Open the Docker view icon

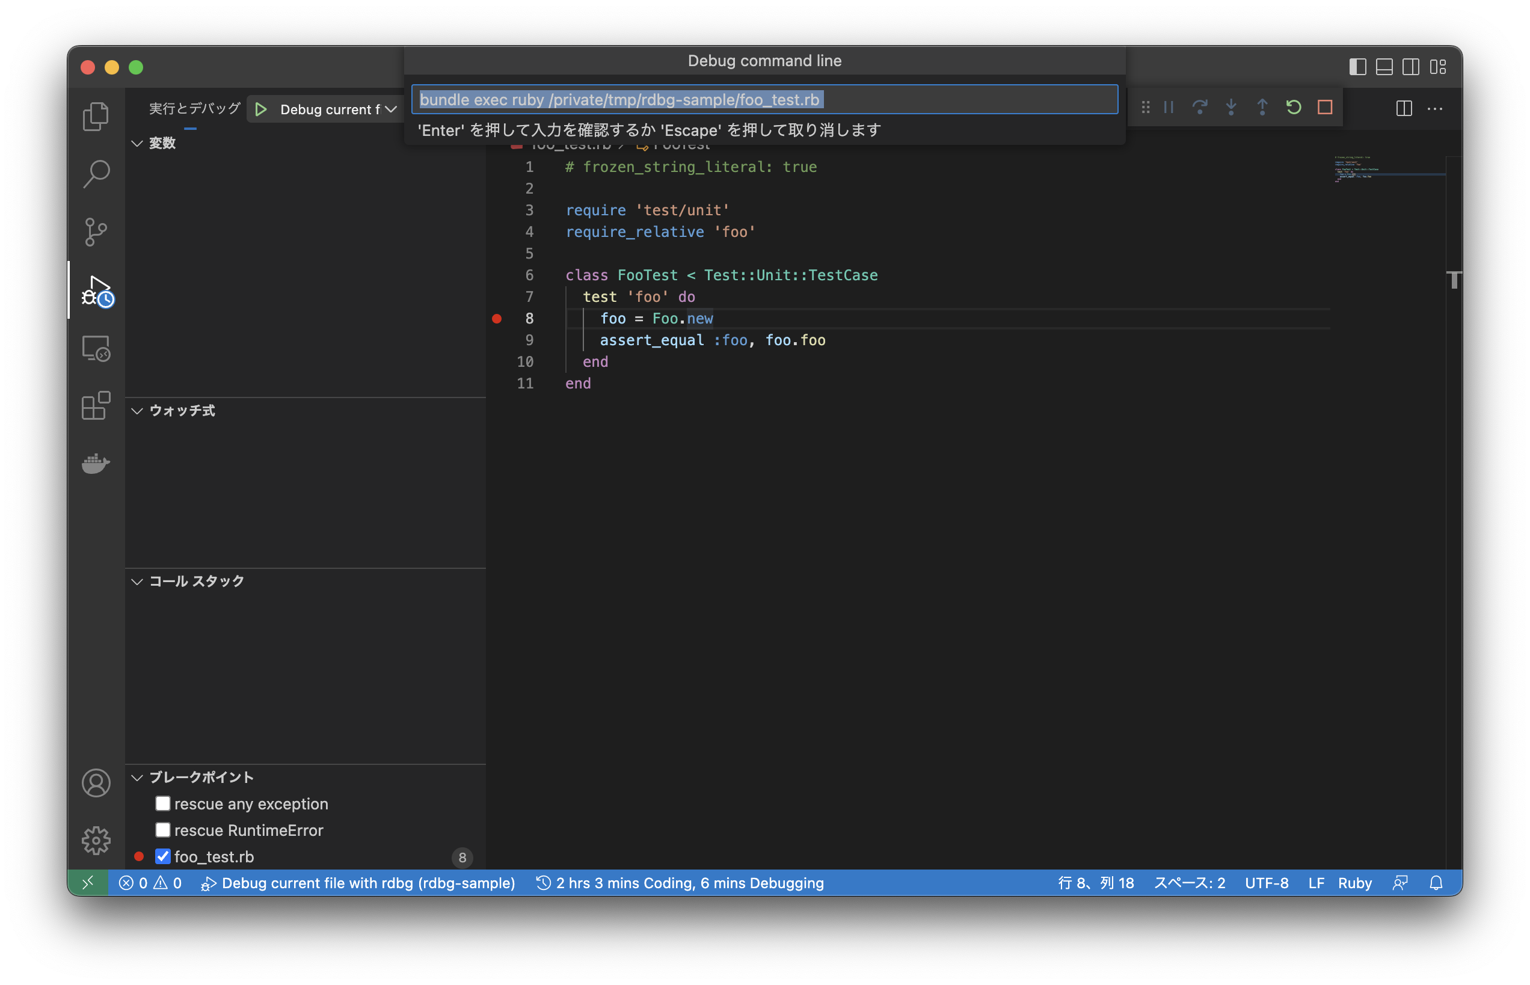96,463
